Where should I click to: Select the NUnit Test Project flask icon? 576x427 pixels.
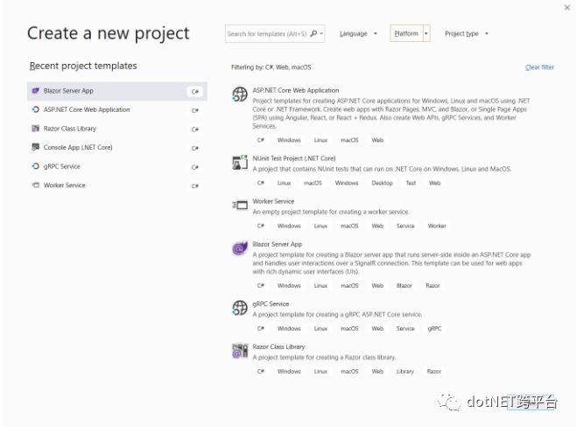coord(240,162)
